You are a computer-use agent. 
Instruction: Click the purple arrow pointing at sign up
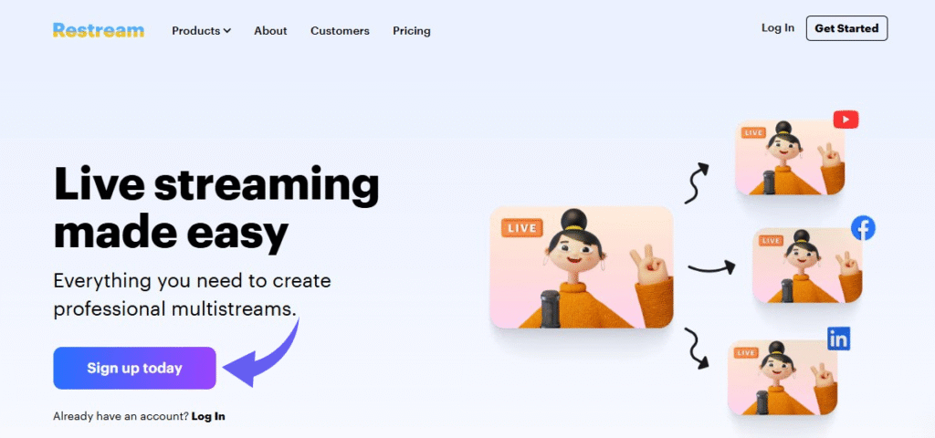[x=261, y=355]
